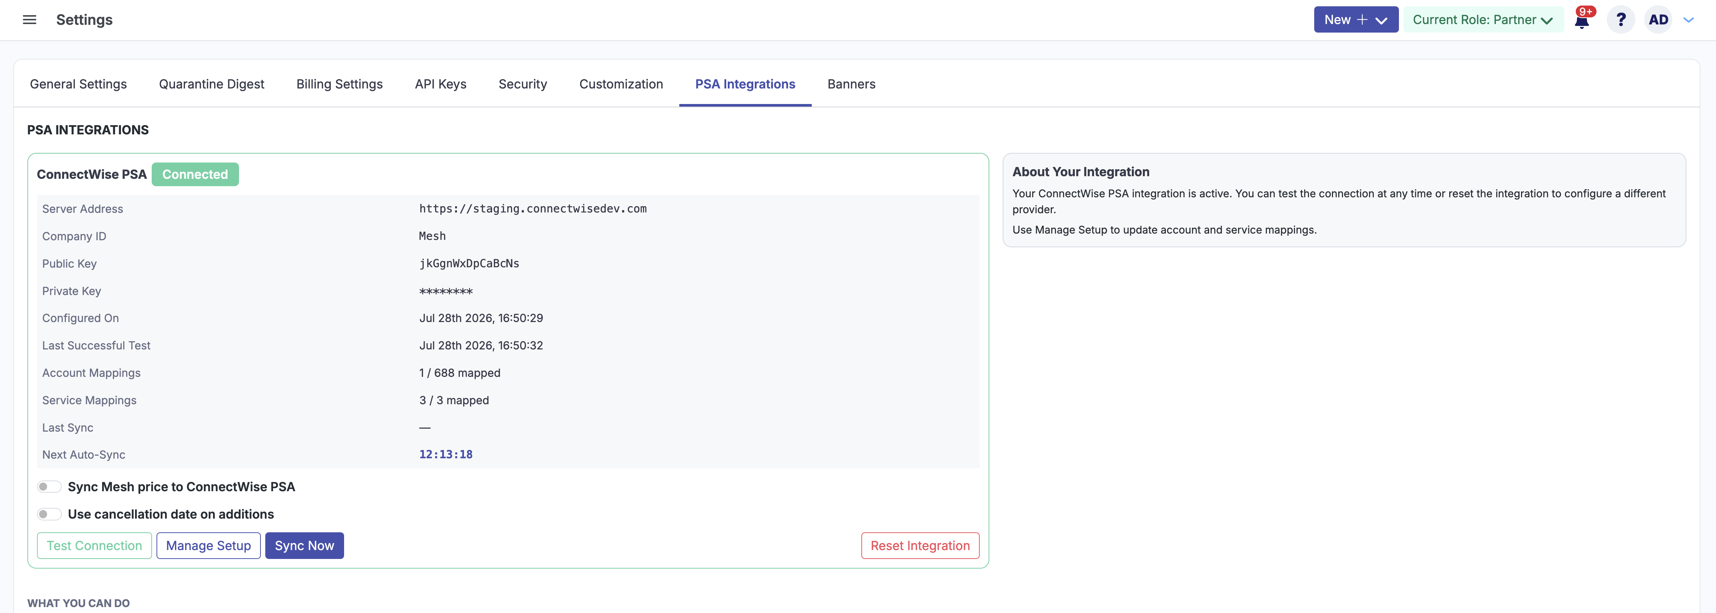Click the Company ID value Mesh
This screenshot has height=613, width=1716.
(433, 236)
